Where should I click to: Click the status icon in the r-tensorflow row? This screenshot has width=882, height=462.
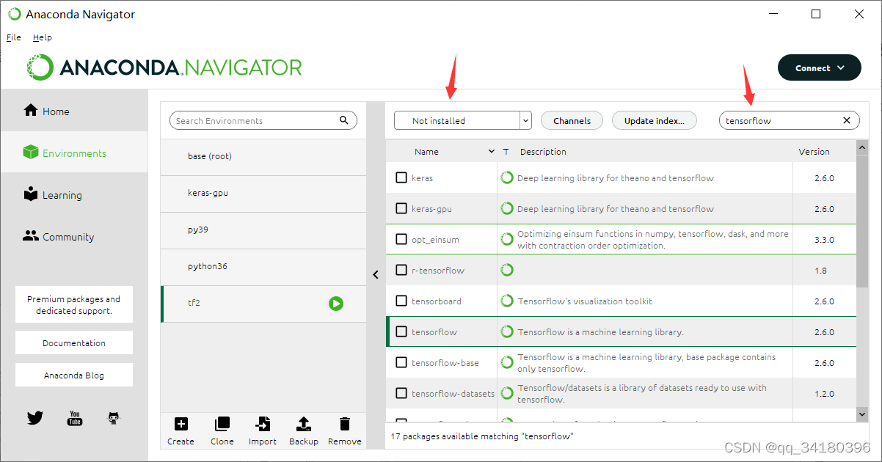(506, 270)
